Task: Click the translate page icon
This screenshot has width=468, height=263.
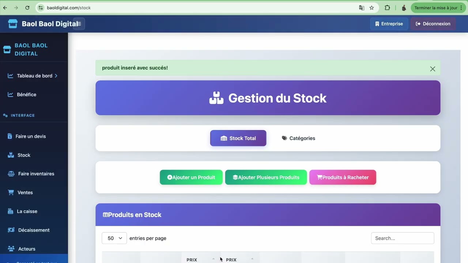Action: click(362, 8)
